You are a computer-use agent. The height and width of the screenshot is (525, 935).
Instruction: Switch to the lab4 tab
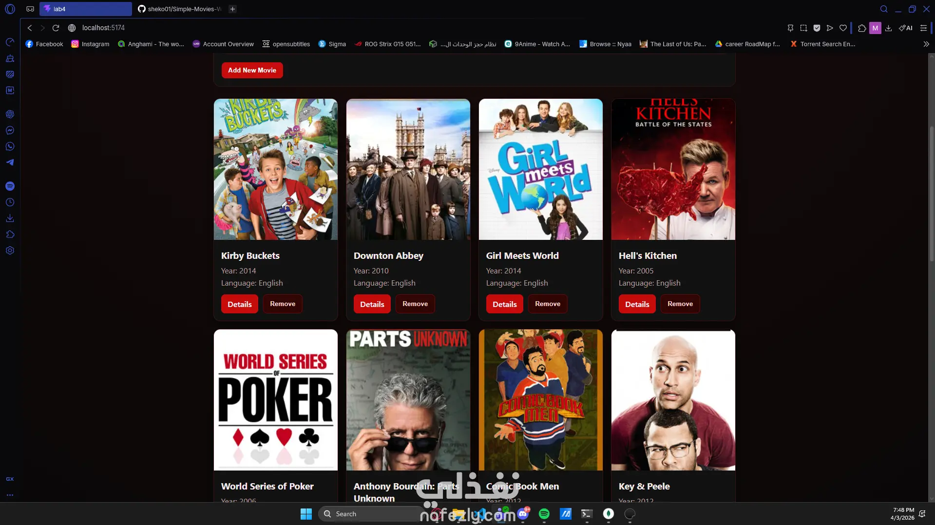click(x=86, y=9)
